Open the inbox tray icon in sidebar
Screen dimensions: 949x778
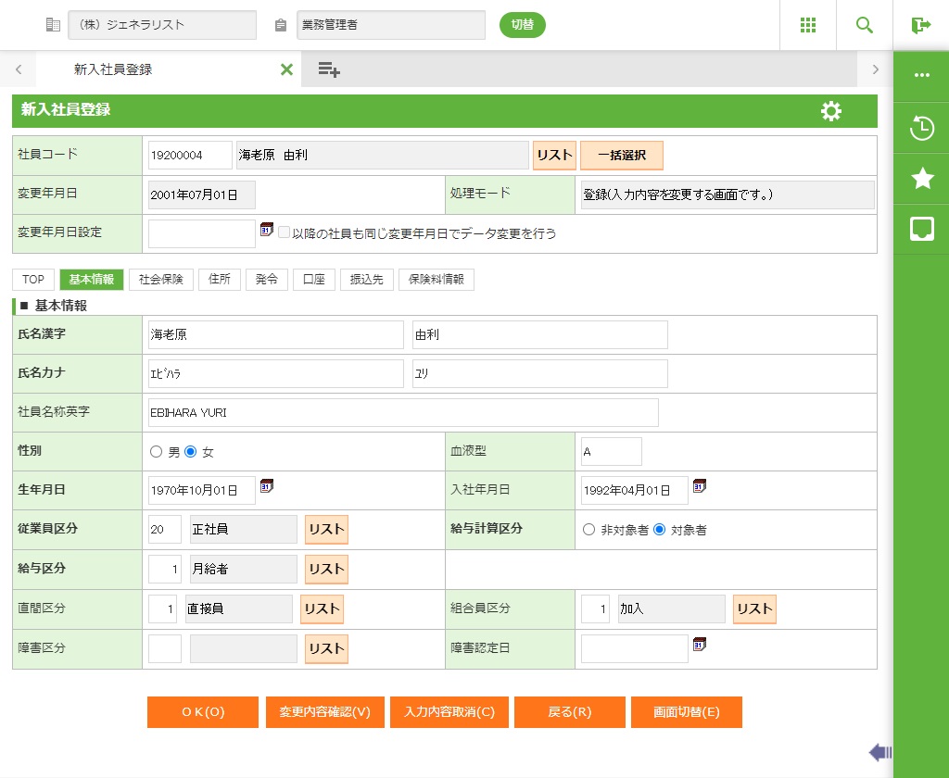tap(921, 230)
